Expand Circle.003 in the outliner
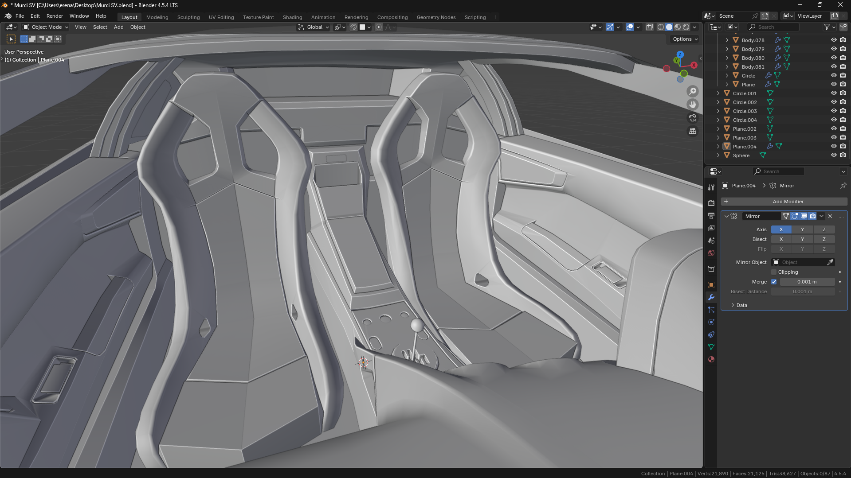The height and width of the screenshot is (478, 851). 718,111
